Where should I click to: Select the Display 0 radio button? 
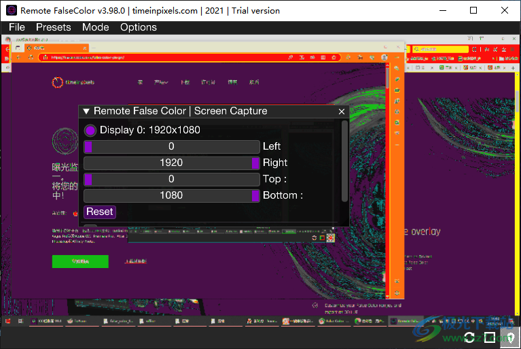click(90, 131)
